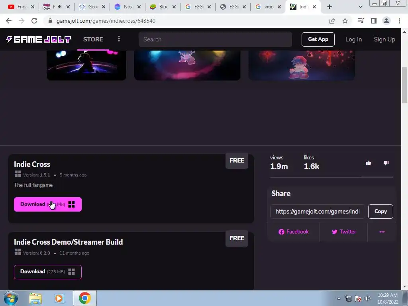The width and height of the screenshot is (408, 306).
Task: Share the game on Facebook
Action: coord(294,232)
